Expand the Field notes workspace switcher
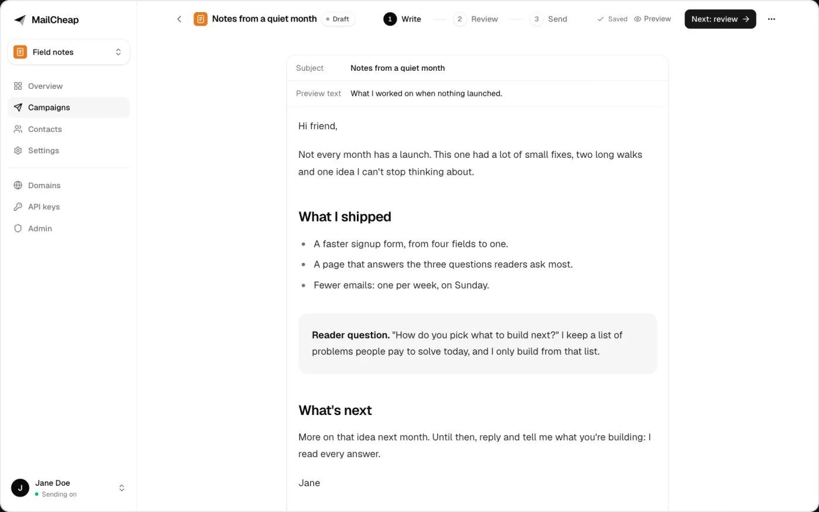The width and height of the screenshot is (819, 512). coord(68,52)
